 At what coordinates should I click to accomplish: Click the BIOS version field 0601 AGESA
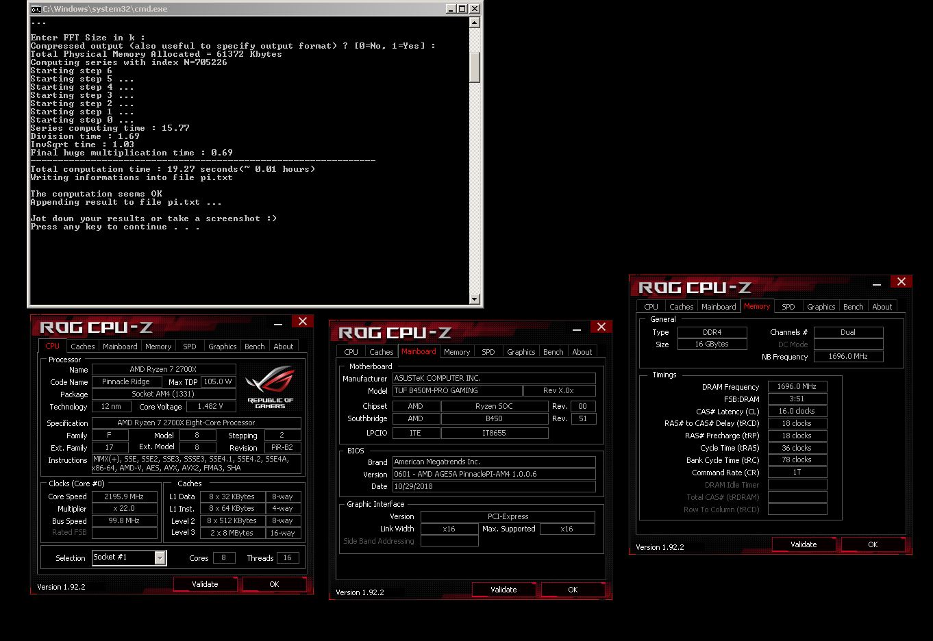[x=494, y=474]
